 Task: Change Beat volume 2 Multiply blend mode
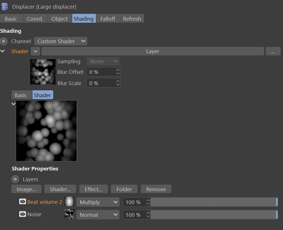coord(98,202)
